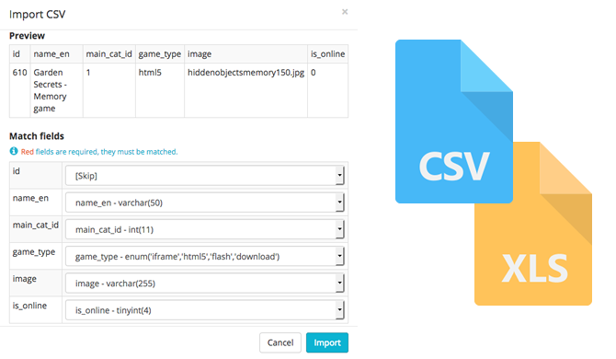
Task: Open the image varchar(255) mapping dropdown
Action: (205, 284)
